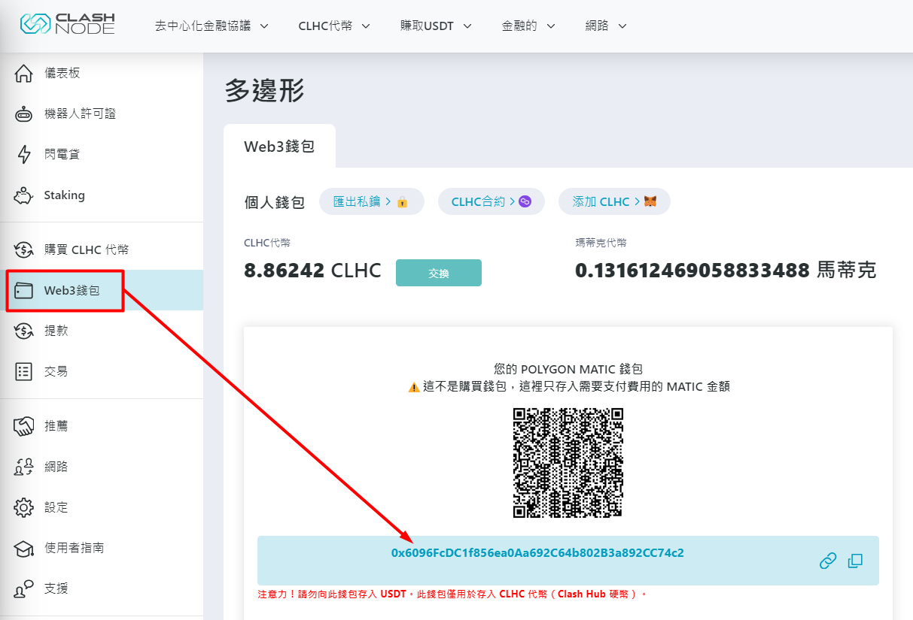The width and height of the screenshot is (913, 620).
Task: Click the 多邊形 page heading
Action: click(x=264, y=91)
